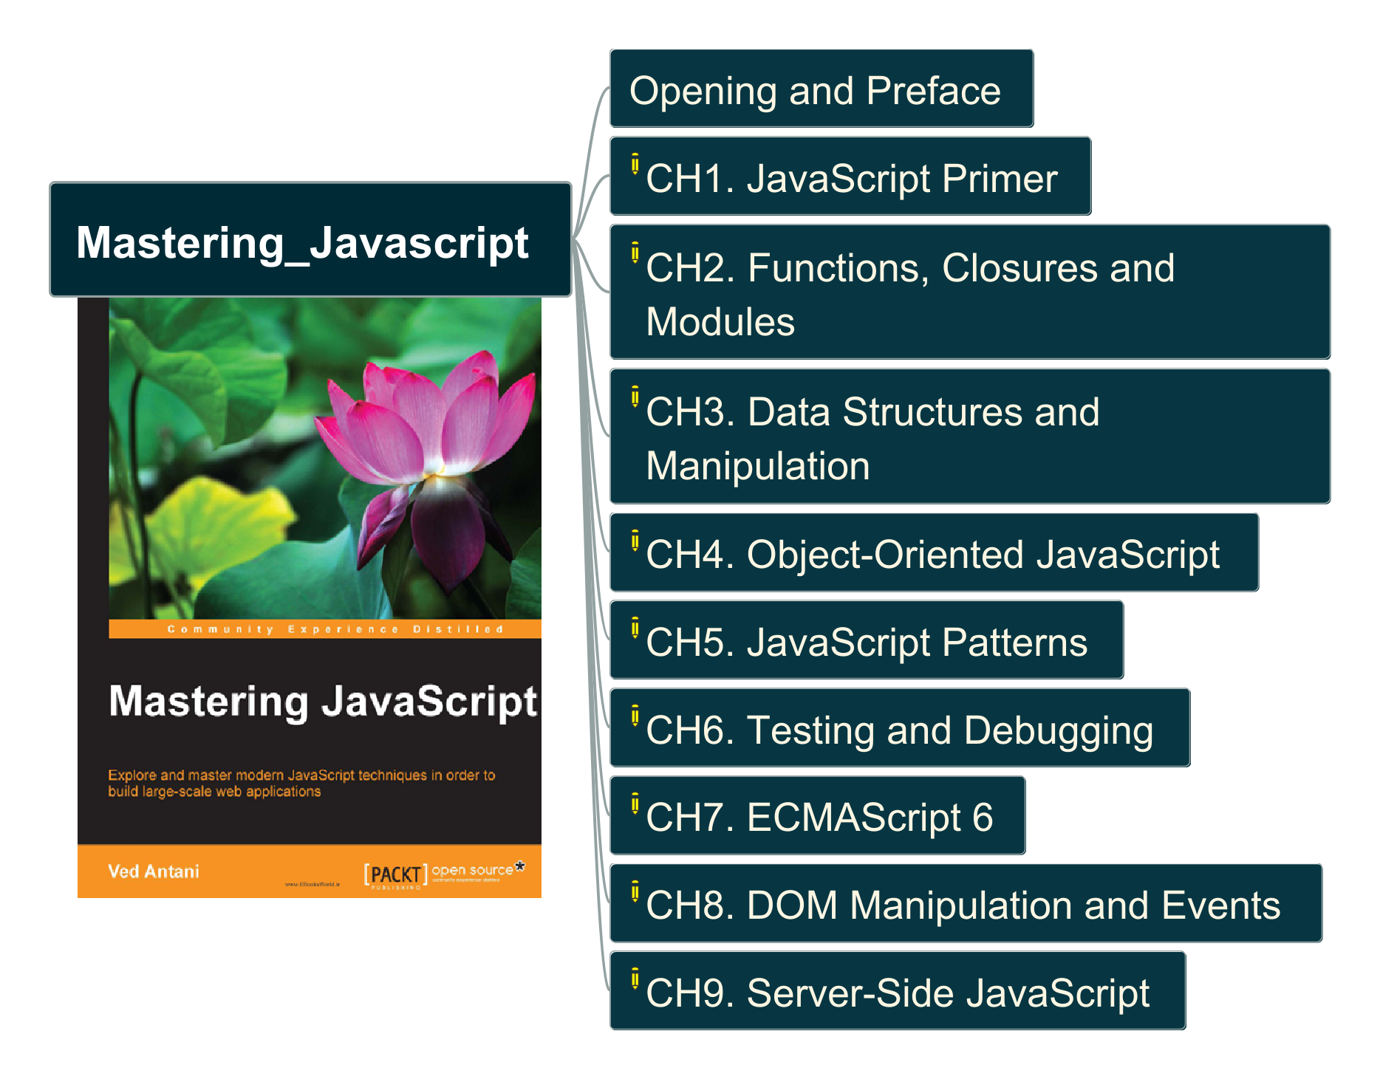The height and width of the screenshot is (1079, 1380).
Task: Click the note icon beside CH6 Testing
Action: coord(635,716)
